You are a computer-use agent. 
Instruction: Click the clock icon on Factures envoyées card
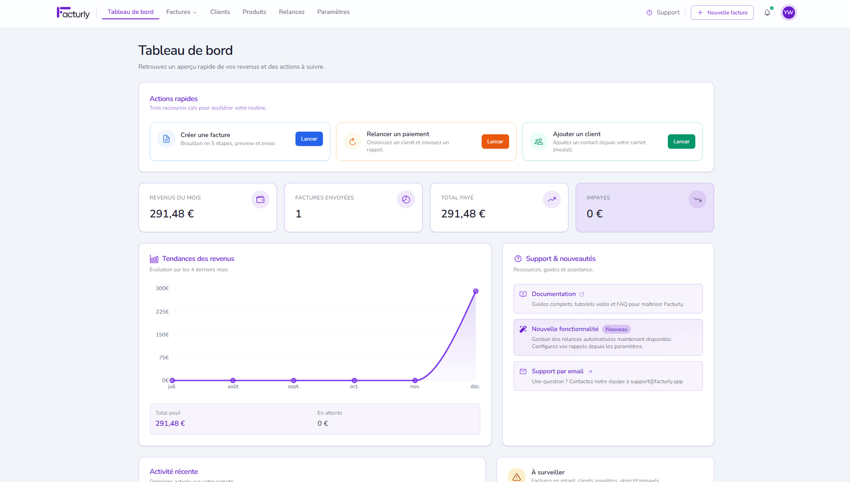[406, 199]
